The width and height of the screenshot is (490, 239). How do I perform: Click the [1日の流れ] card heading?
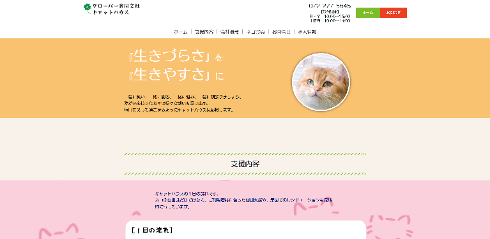tap(152, 231)
